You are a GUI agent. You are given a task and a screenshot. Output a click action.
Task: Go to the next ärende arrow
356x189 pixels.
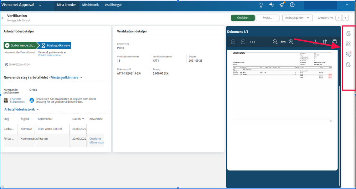click(346, 18)
